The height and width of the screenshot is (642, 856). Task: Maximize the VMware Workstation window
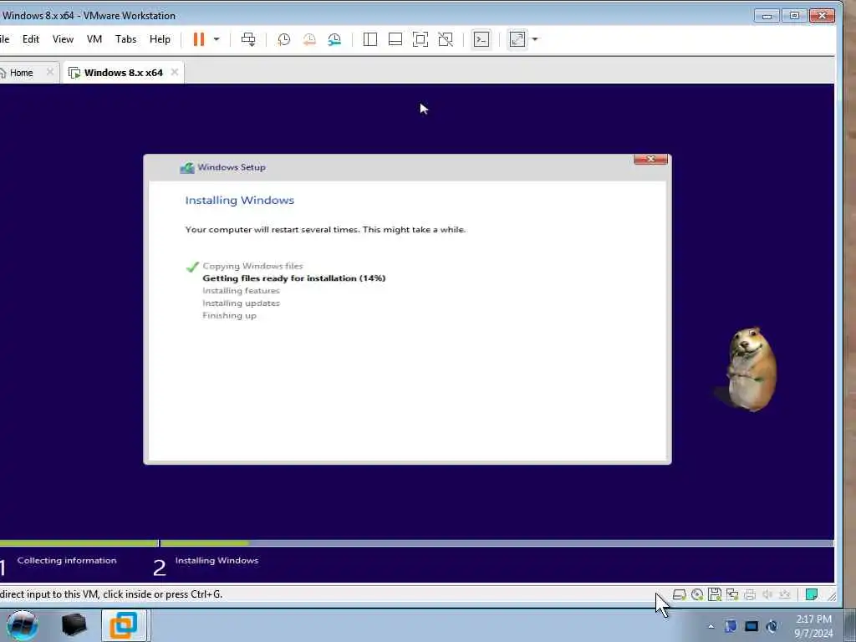pos(794,16)
